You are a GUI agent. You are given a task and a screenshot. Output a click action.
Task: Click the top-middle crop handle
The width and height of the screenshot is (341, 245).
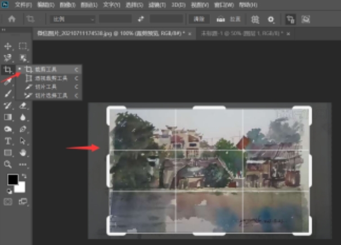pos(209,108)
